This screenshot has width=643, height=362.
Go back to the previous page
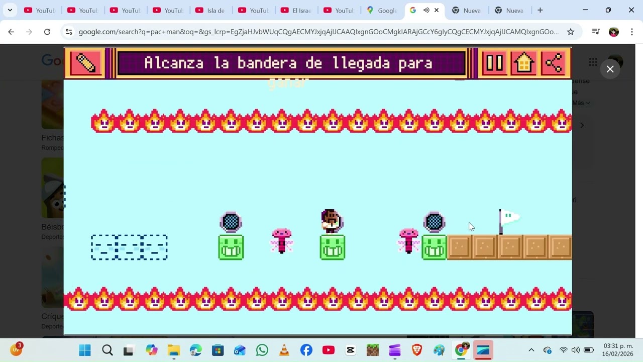coord(11,32)
